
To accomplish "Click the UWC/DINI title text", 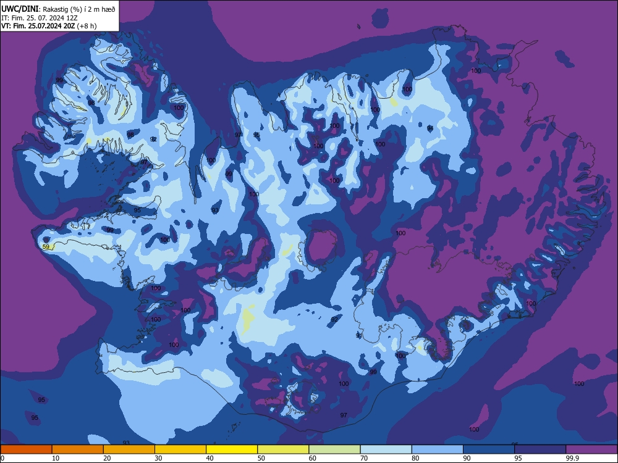I will coord(20,9).
